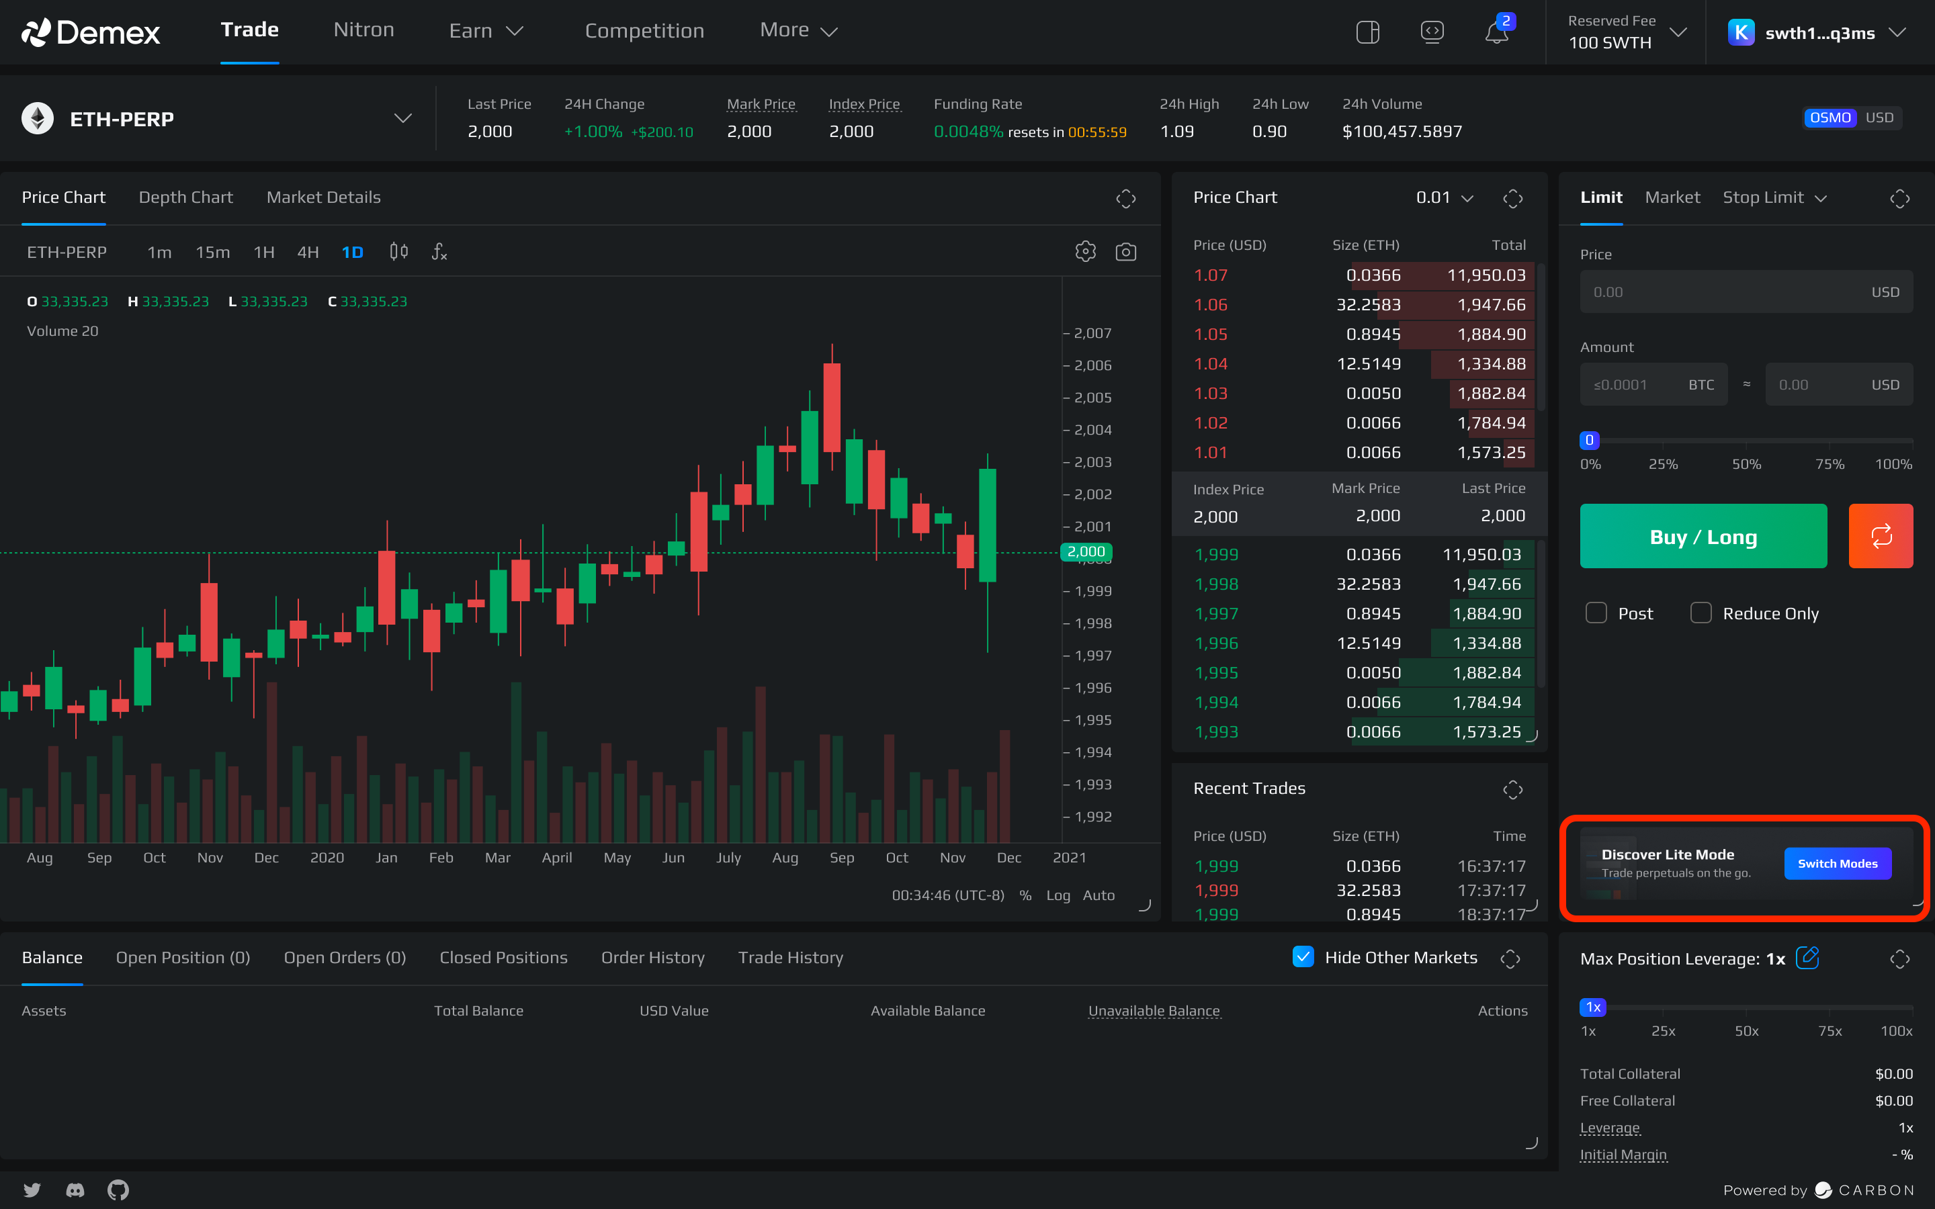Click the orange switch side button
This screenshot has width=1935, height=1209.
point(1880,536)
